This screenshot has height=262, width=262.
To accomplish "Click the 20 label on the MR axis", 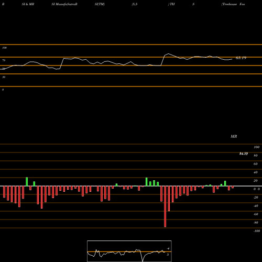I will coord(256,181).
